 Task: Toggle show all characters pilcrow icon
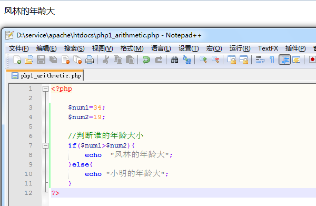click(272, 60)
